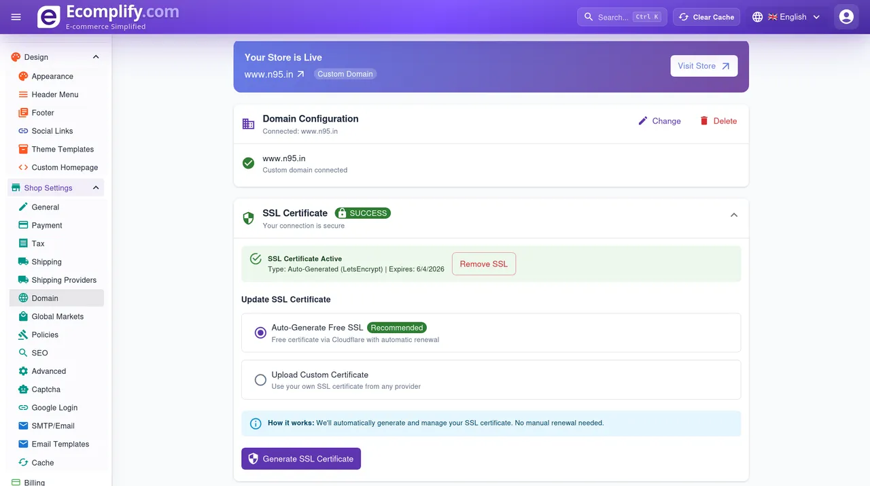
Task: Click the Generate SSL Certificate button
Action: click(301, 458)
